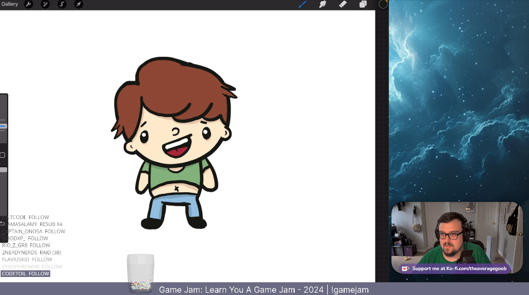Open the Adjustments magic wand menu
The image size is (529, 295).
[45, 4]
